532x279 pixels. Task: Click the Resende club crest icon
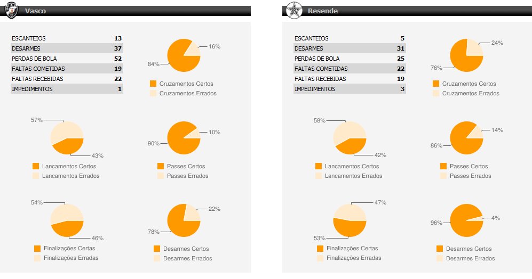pyautogui.click(x=293, y=10)
